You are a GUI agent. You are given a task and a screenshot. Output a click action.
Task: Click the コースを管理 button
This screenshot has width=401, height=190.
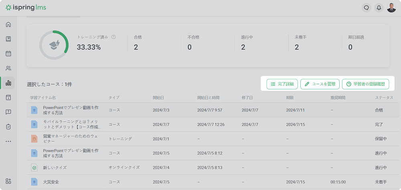(x=320, y=84)
